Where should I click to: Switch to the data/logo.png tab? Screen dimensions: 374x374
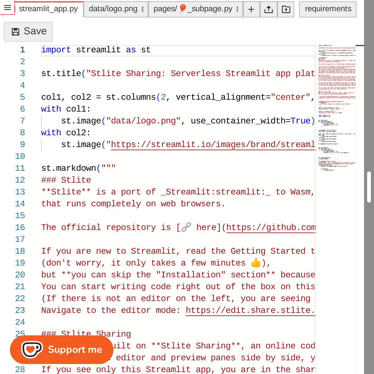pyautogui.click(x=113, y=9)
